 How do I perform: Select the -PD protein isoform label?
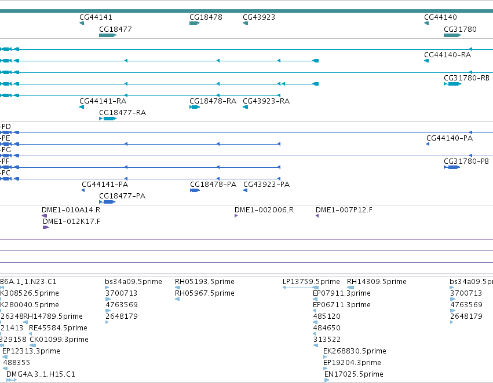5,127
